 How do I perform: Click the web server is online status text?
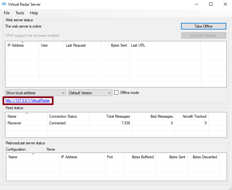[23, 26]
